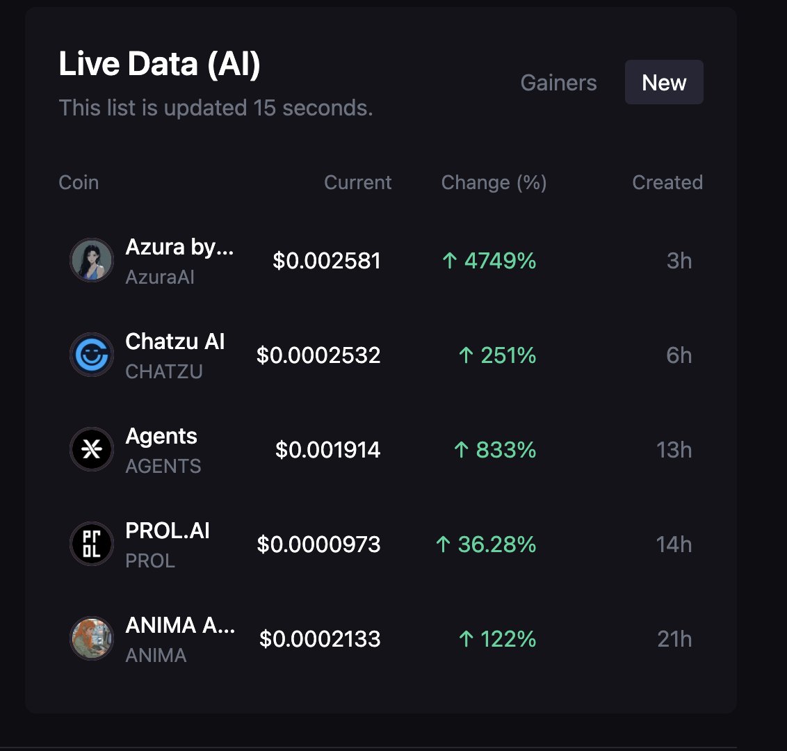Click the Chatzu AI smiley logo
This screenshot has width=787, height=751.
(x=91, y=355)
